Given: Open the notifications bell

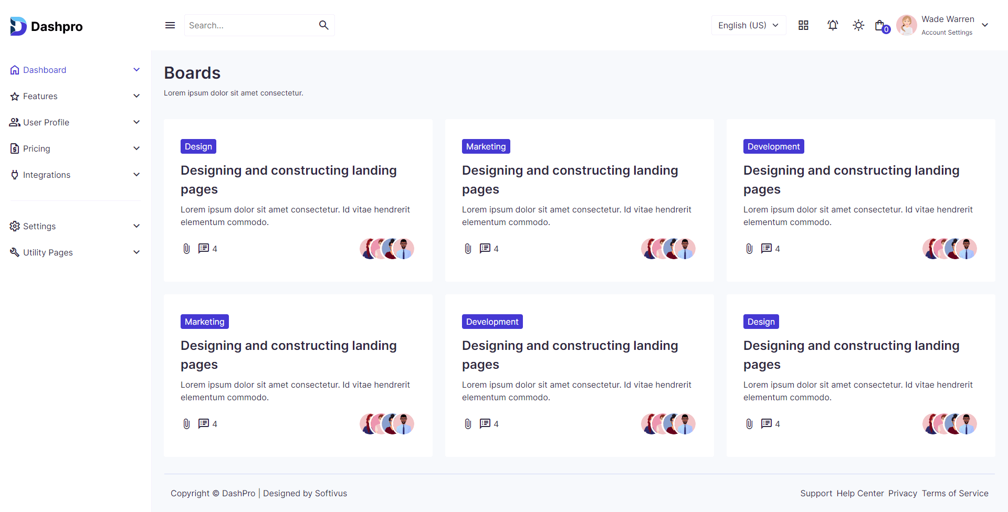Looking at the screenshot, I should [833, 25].
